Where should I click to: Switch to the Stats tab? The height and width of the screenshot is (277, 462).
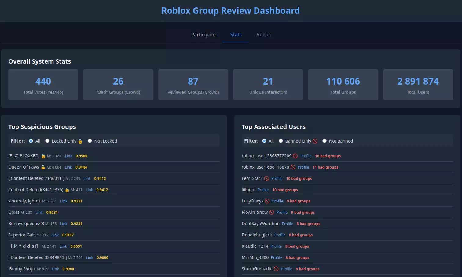pyautogui.click(x=236, y=35)
